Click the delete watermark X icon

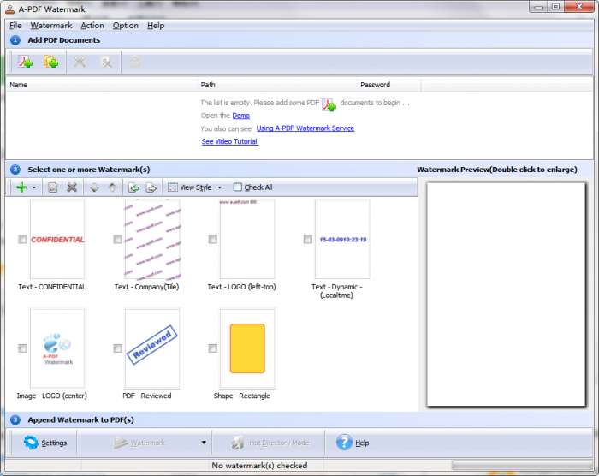[x=73, y=187]
